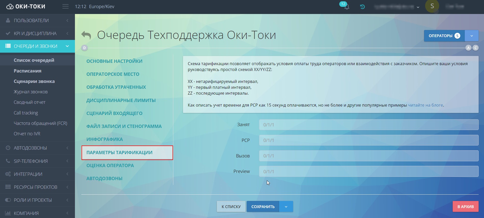Click the Ресурсы проектов grid icon
The image size is (484, 218).
8,187
